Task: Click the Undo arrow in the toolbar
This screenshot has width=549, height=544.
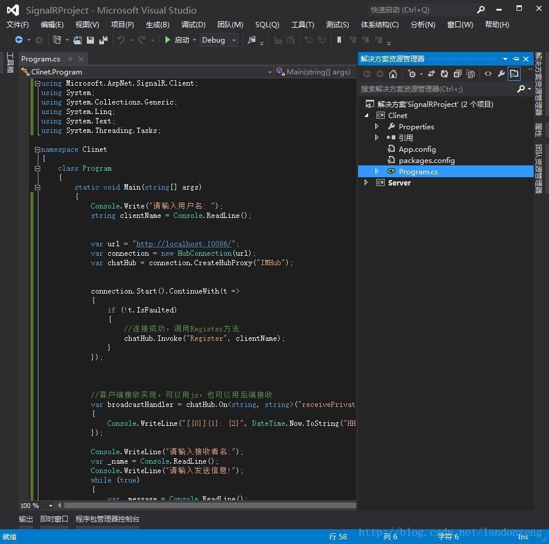Action: (121, 40)
